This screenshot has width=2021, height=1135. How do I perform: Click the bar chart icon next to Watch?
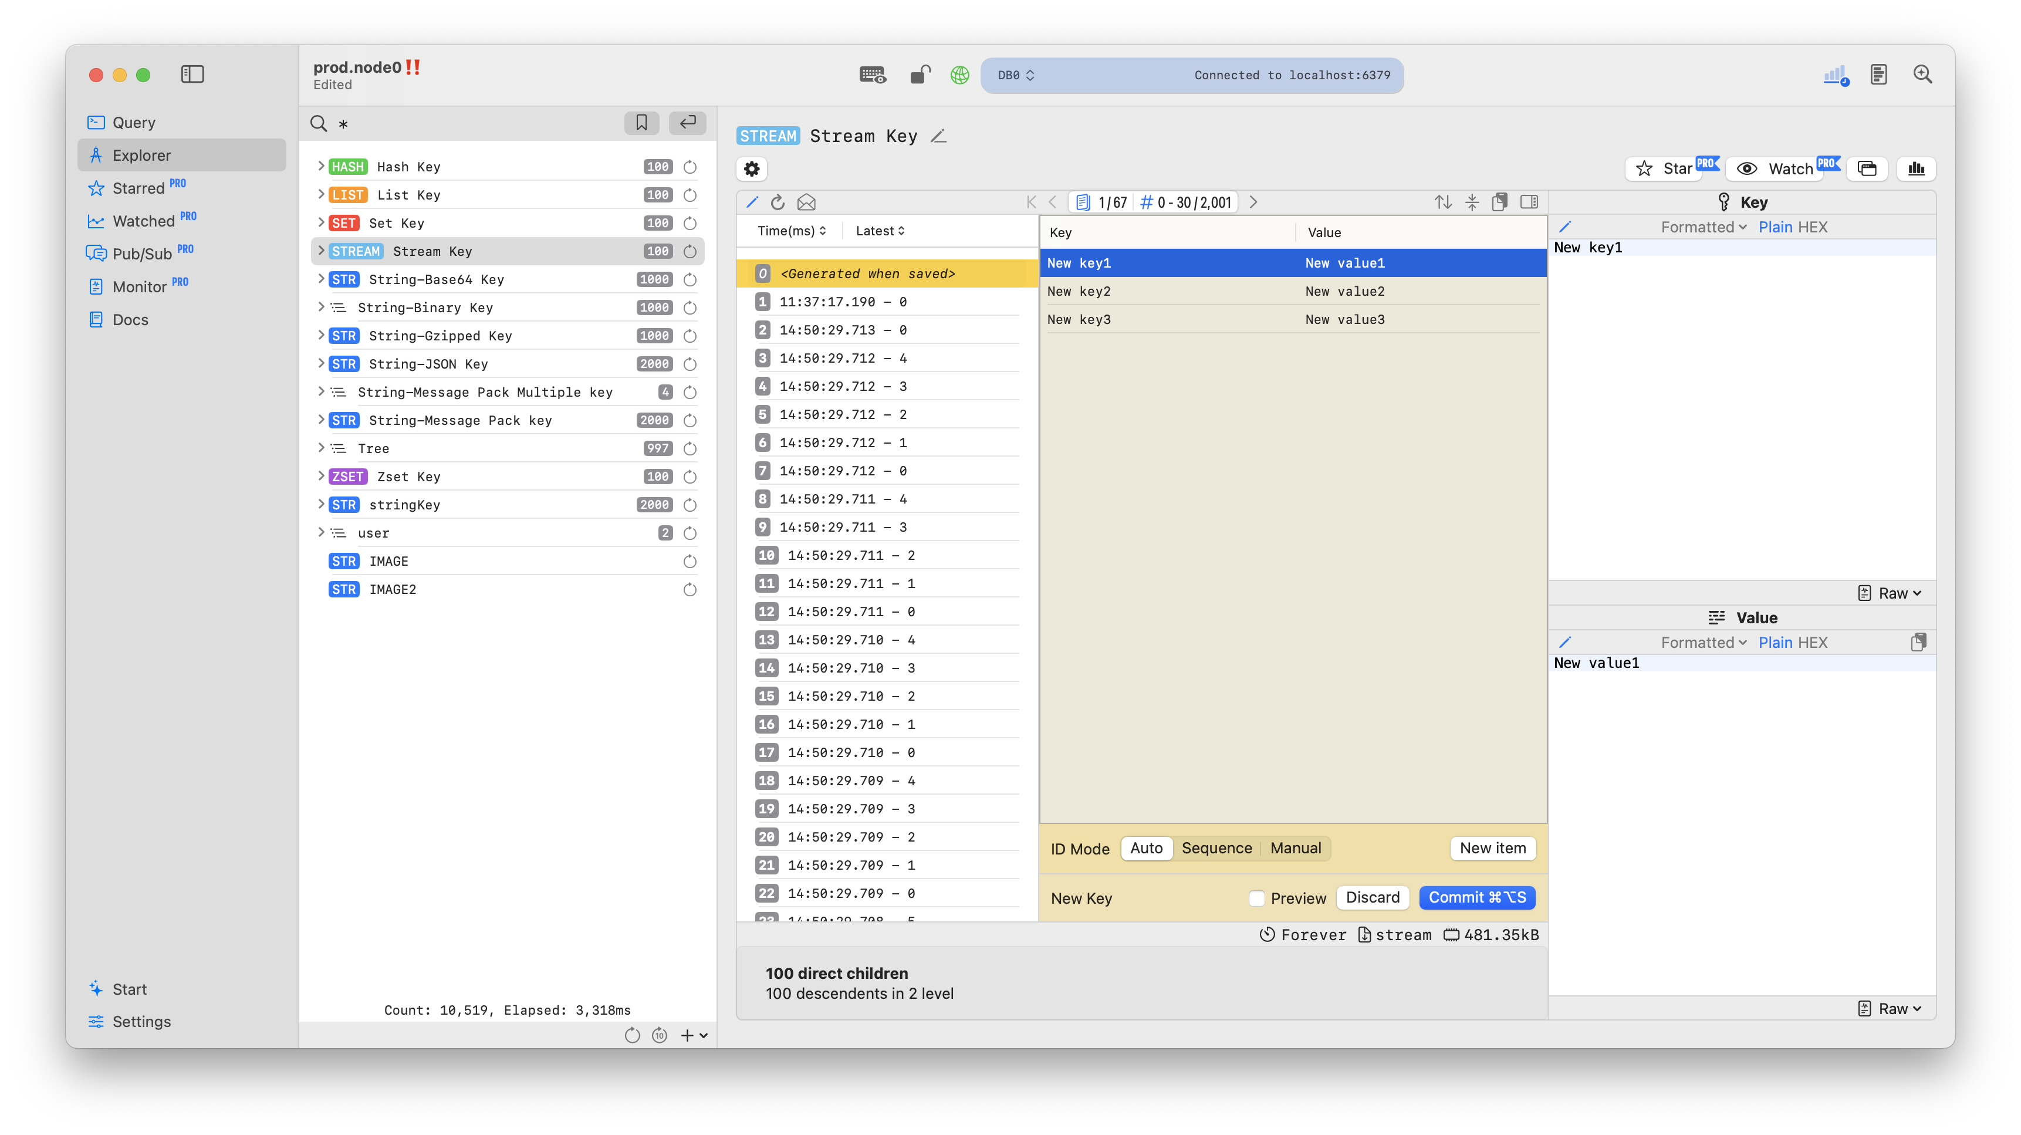pos(1916,168)
